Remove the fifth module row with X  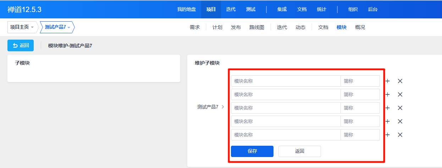click(x=400, y=135)
